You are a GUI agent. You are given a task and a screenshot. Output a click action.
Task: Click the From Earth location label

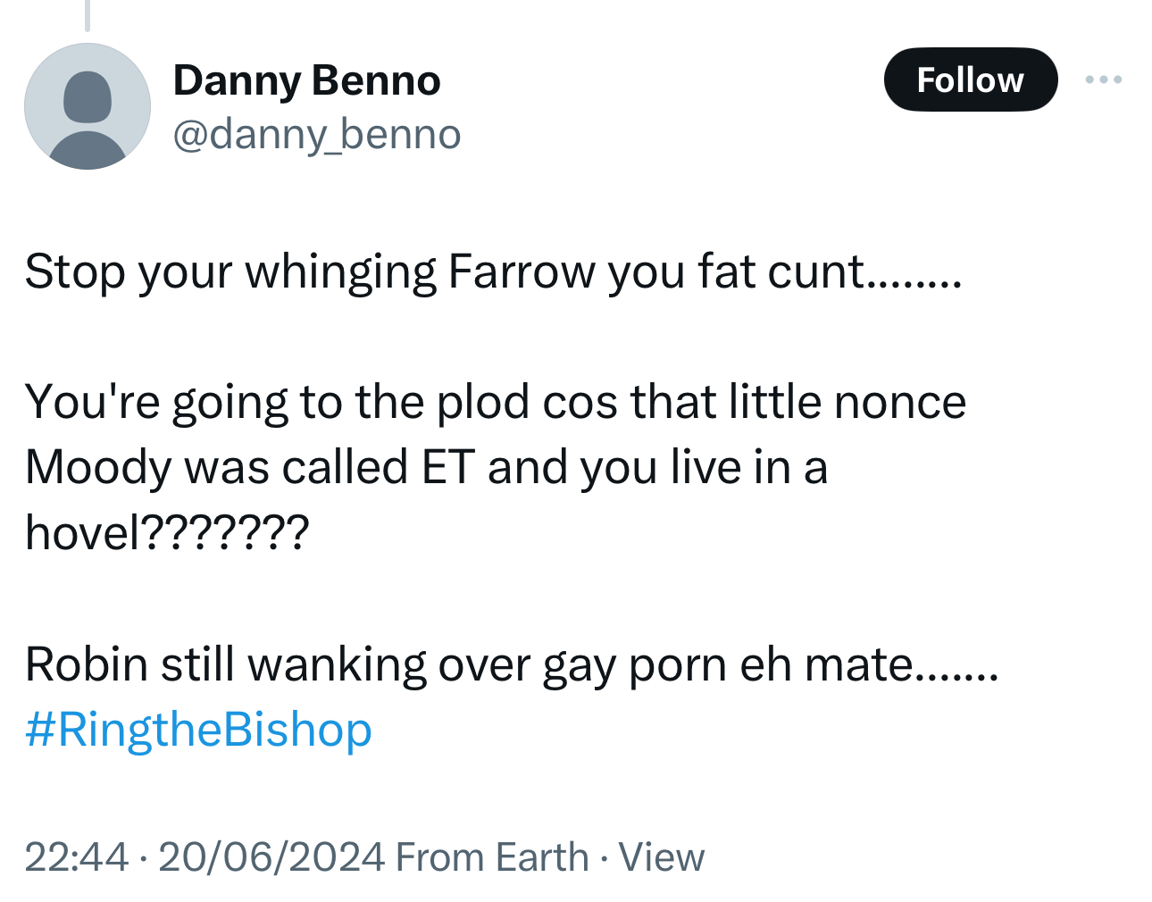pos(492,857)
